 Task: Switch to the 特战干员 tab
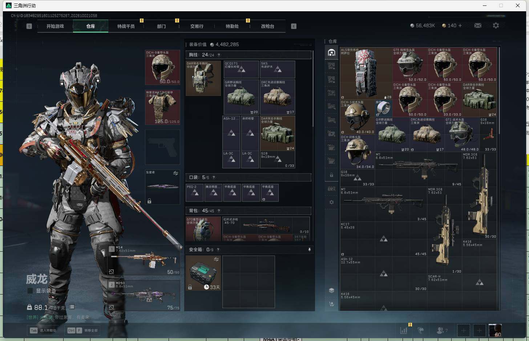(x=126, y=26)
